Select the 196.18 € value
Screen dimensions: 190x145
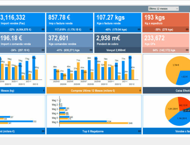click(x=11, y=38)
